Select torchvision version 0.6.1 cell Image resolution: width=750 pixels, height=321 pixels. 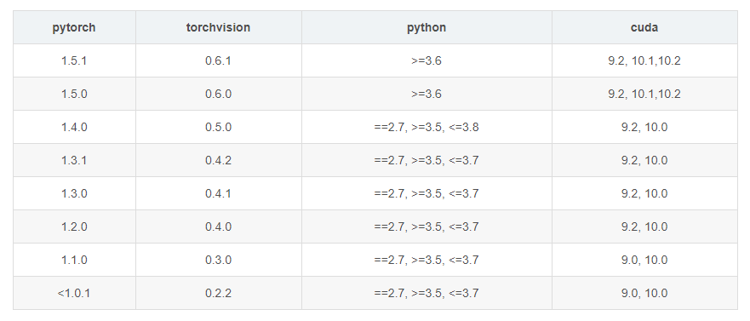coord(219,60)
